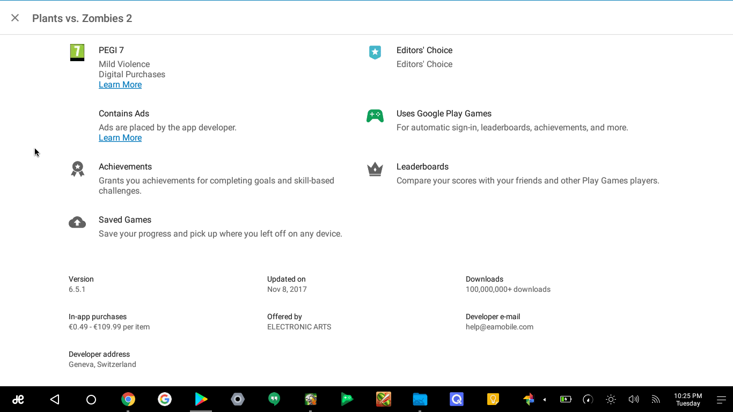The height and width of the screenshot is (412, 733).
Task: Click the PEGI 7 rating badge icon
Action: pos(77,53)
